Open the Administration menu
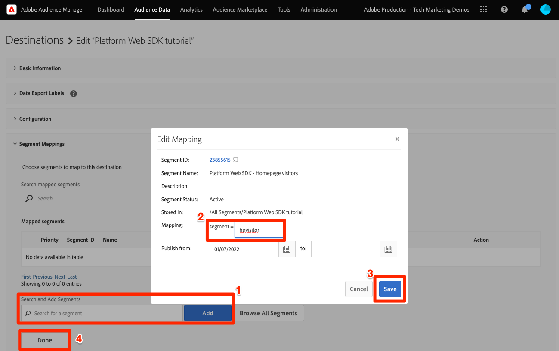 click(319, 9)
